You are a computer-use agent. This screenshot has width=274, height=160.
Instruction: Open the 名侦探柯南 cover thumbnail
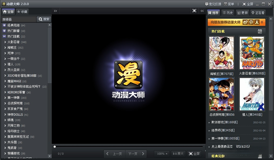[x=221, y=94]
